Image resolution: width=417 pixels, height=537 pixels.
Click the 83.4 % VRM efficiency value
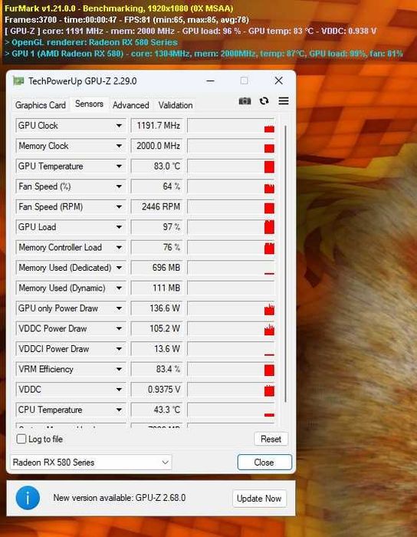coord(157,369)
